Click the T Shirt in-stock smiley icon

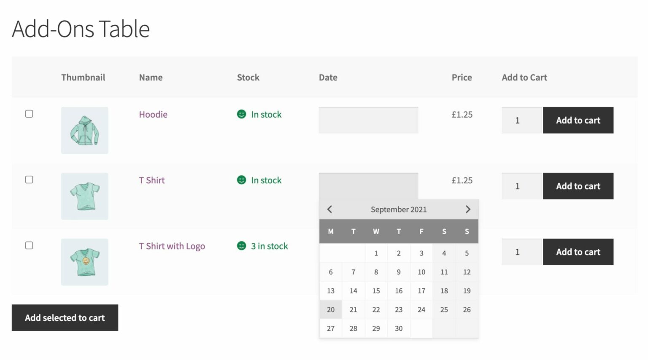[x=241, y=180]
